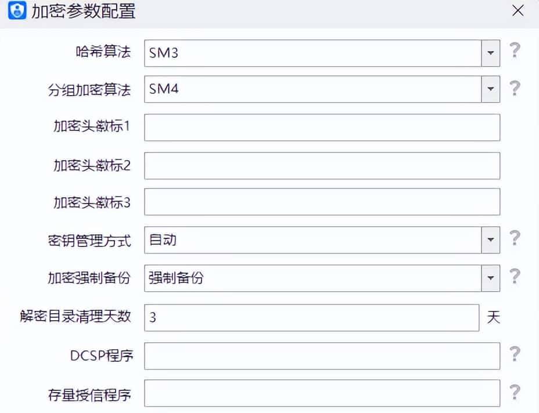Click the help icon beside 哈希算法
This screenshot has height=413, width=539.
pyautogui.click(x=515, y=52)
